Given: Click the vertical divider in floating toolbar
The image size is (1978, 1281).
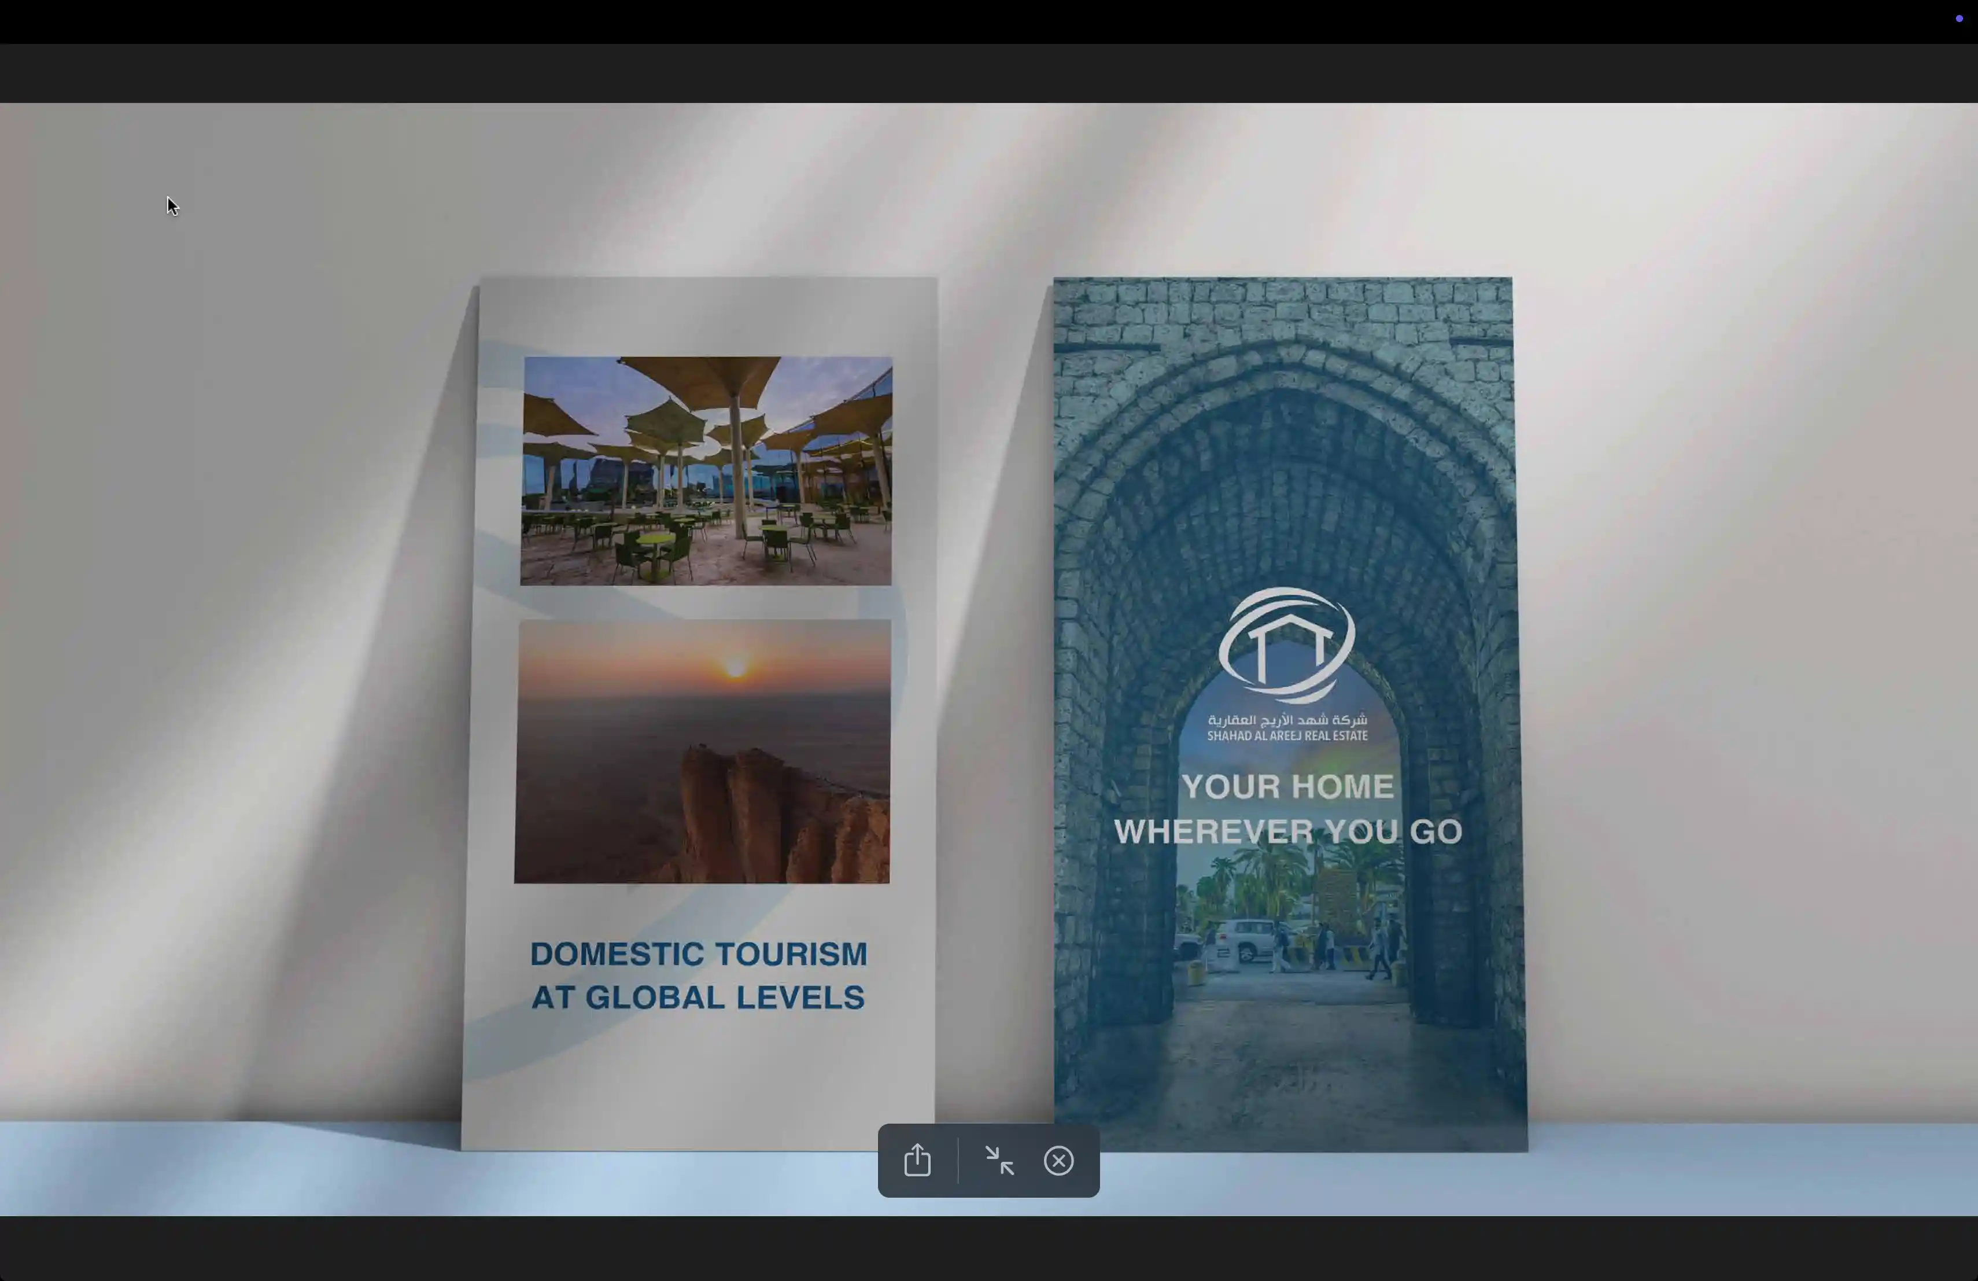Looking at the screenshot, I should (x=957, y=1161).
